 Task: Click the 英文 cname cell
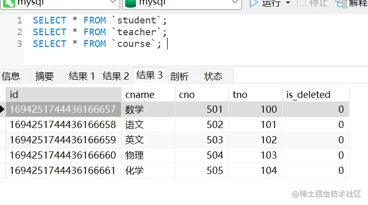coord(148,140)
